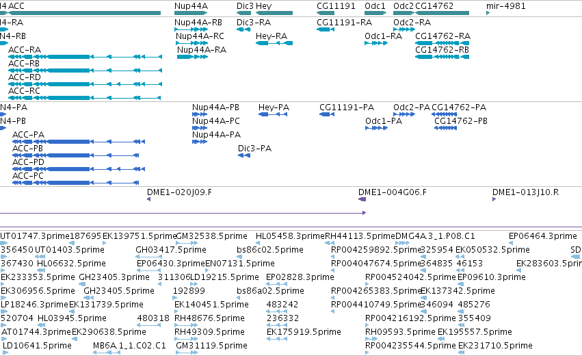Click the EK175919.5prime EST label
This screenshot has width=582, height=356.
[304, 332]
